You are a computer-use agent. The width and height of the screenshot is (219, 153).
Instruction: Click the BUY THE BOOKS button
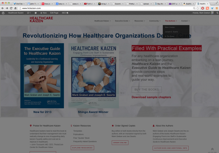(x=146, y=89)
